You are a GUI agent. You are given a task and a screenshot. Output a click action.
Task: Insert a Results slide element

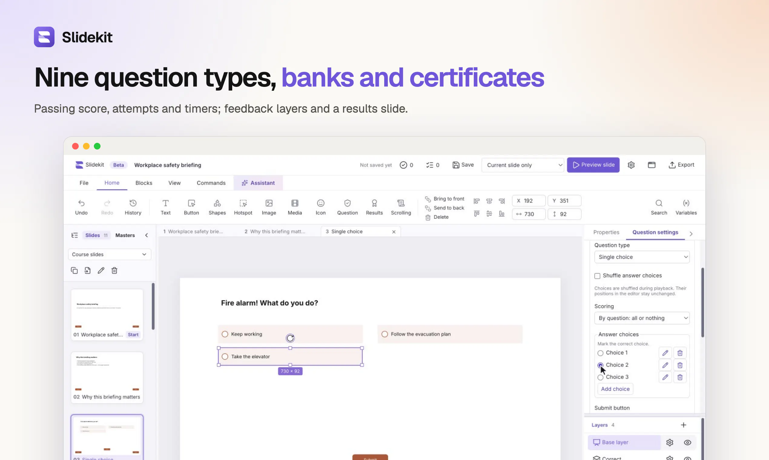pos(374,207)
